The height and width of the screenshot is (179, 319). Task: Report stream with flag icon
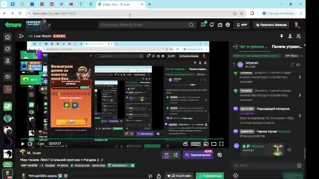(151, 176)
